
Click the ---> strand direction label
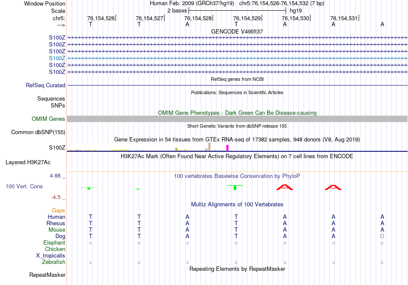(x=61, y=25)
